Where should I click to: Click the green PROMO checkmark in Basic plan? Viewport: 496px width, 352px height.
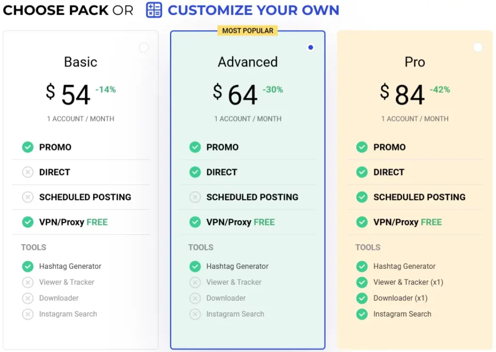(28, 147)
